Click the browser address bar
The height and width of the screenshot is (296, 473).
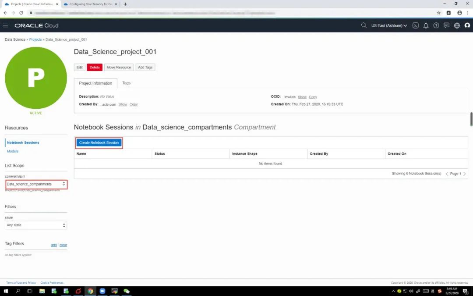(x=232, y=13)
